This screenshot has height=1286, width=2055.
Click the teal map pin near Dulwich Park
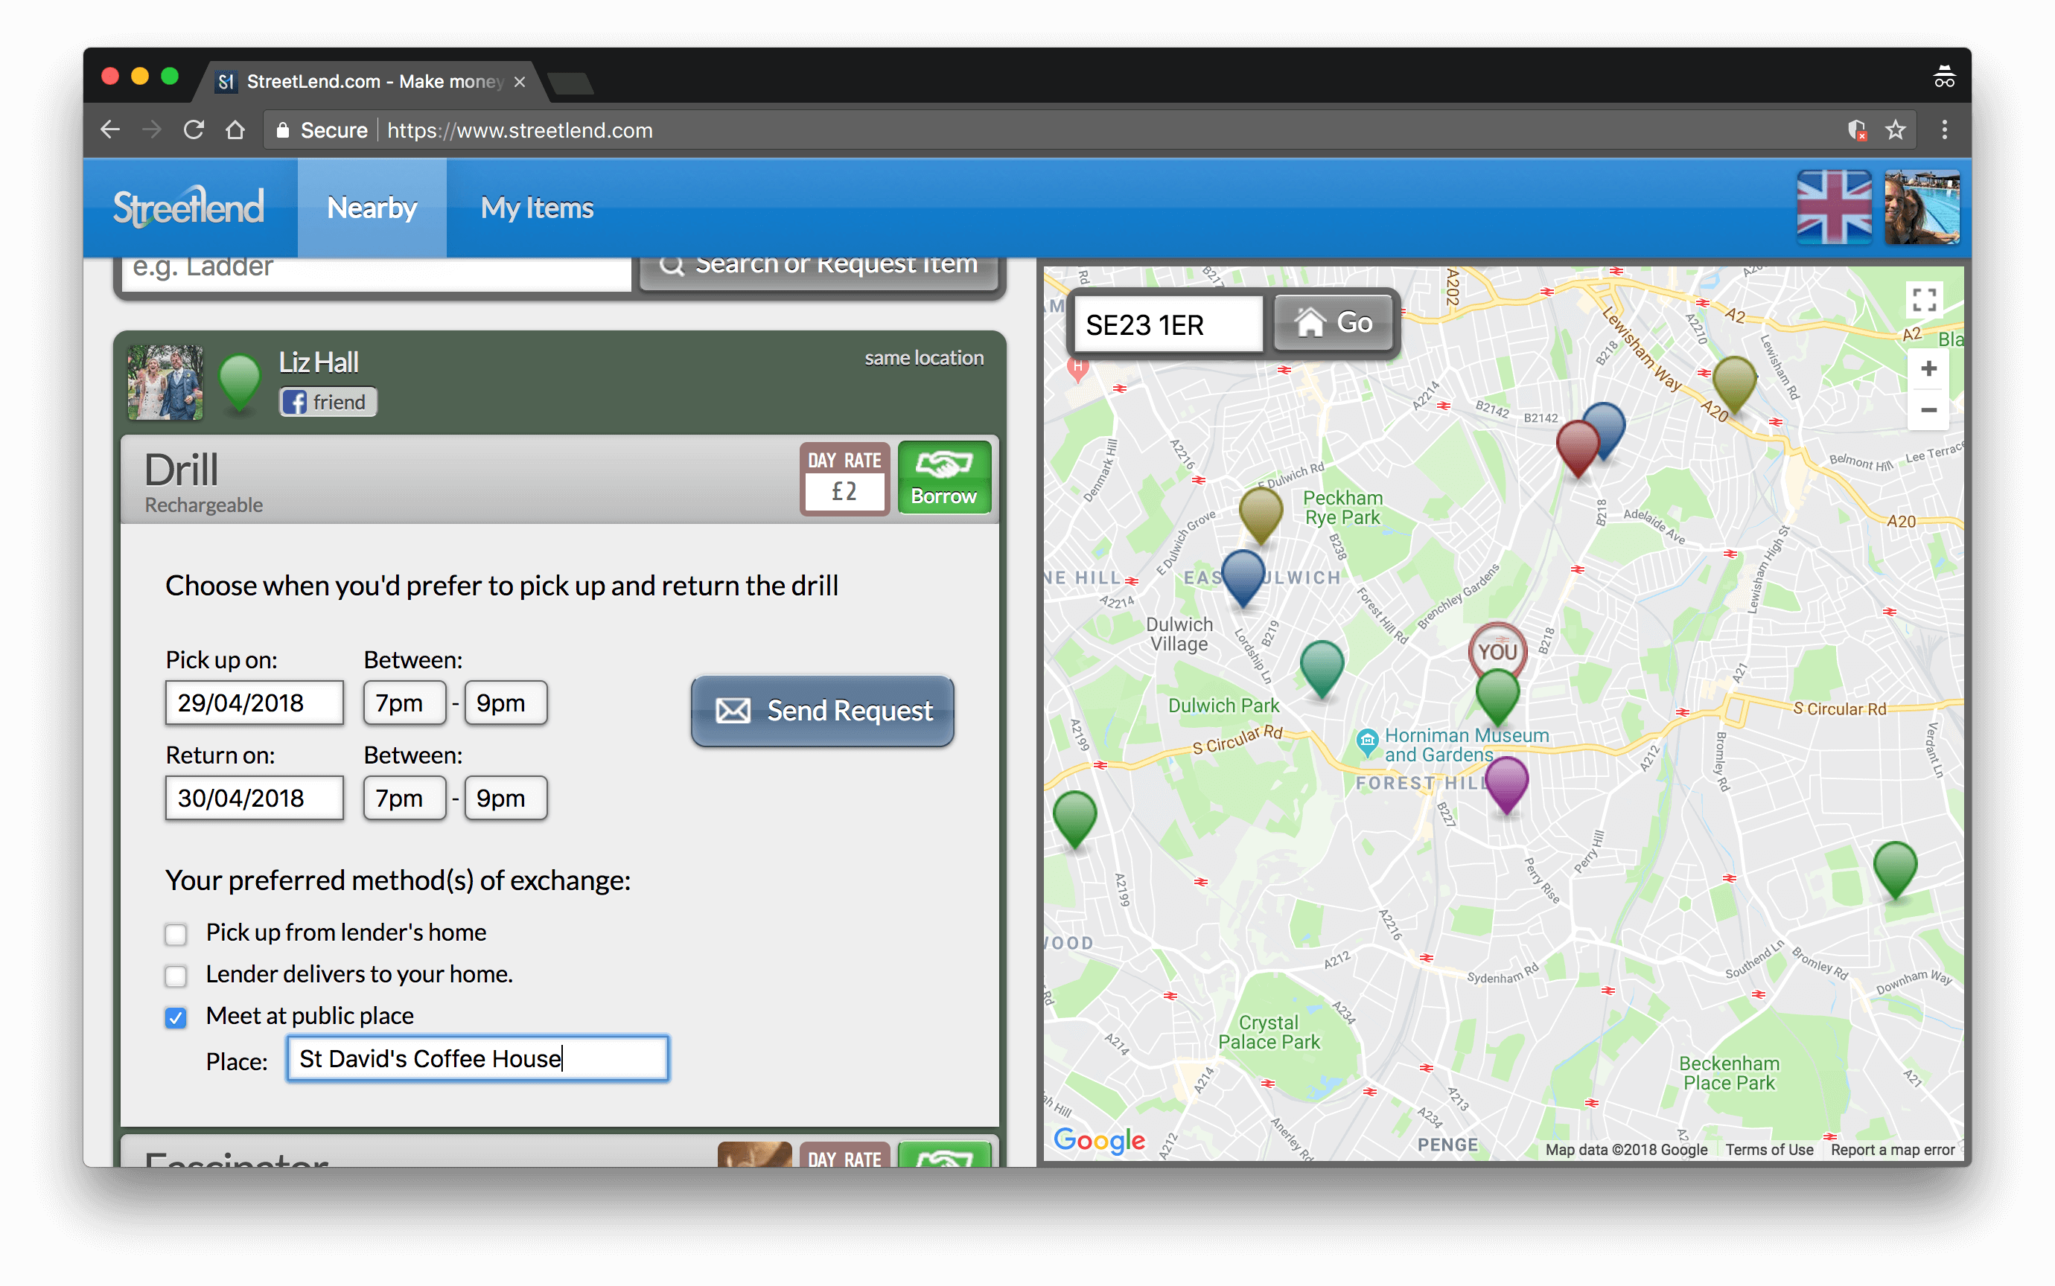pyautogui.click(x=1322, y=669)
